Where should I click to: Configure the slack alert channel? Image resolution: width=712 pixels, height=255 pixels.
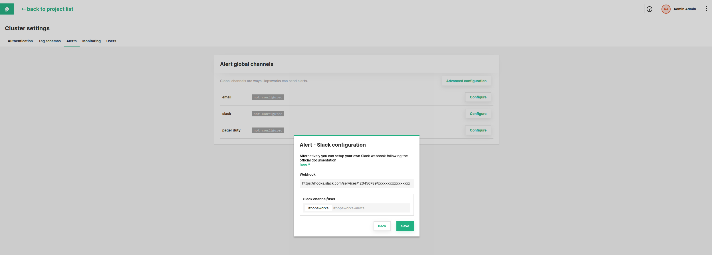tap(478, 114)
